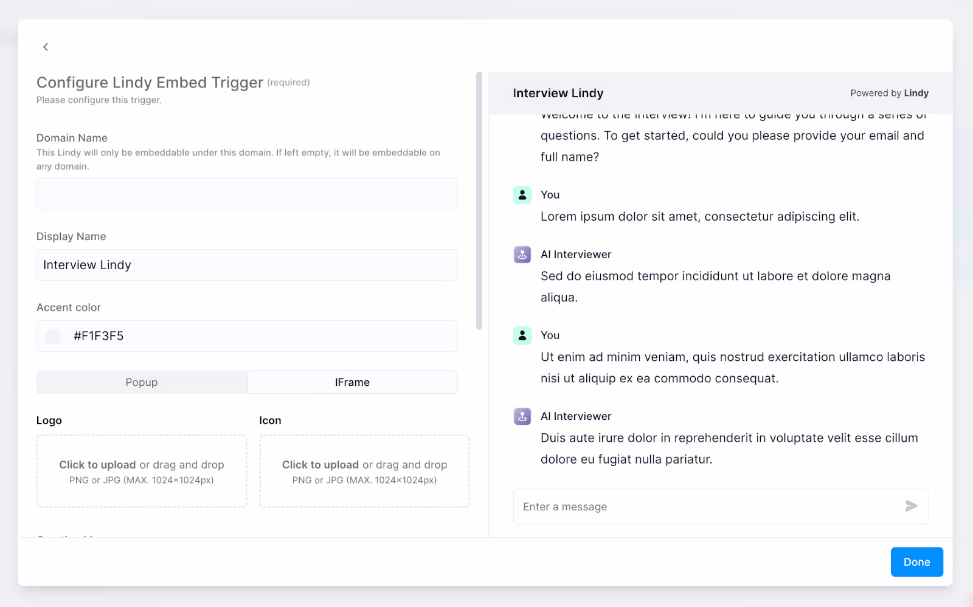Click the second You user avatar icon
This screenshot has height=607, width=973.
pos(522,335)
